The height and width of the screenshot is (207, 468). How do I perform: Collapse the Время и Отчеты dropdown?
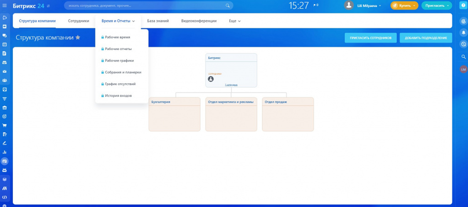(x=118, y=21)
